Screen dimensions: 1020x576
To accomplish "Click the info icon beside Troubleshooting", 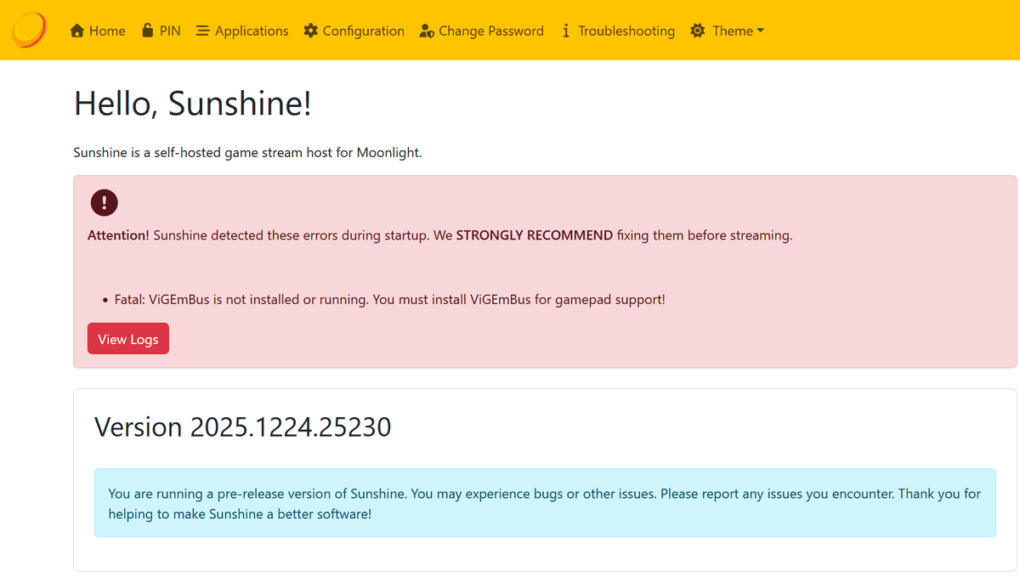I will click(x=566, y=31).
